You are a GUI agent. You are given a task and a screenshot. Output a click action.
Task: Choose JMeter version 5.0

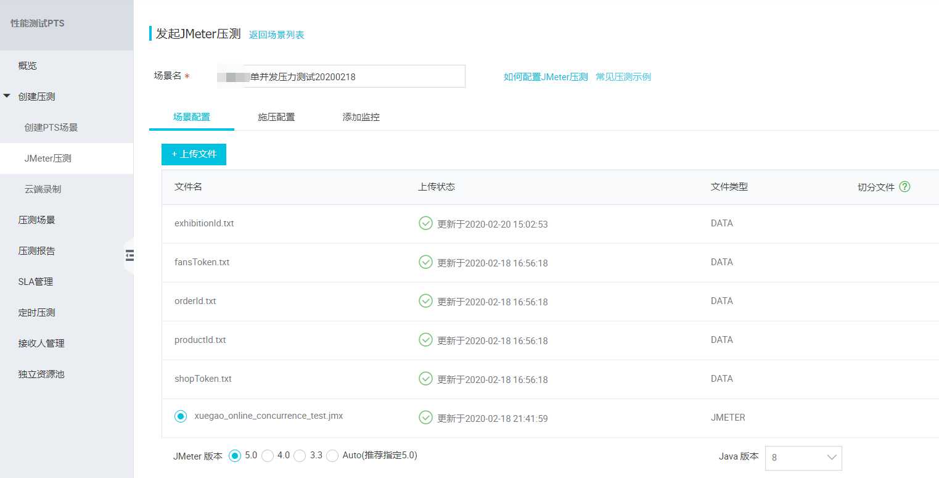(234, 456)
